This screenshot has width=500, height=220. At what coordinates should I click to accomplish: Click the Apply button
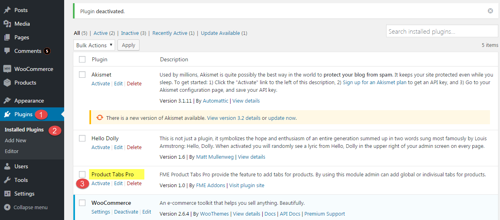point(128,45)
